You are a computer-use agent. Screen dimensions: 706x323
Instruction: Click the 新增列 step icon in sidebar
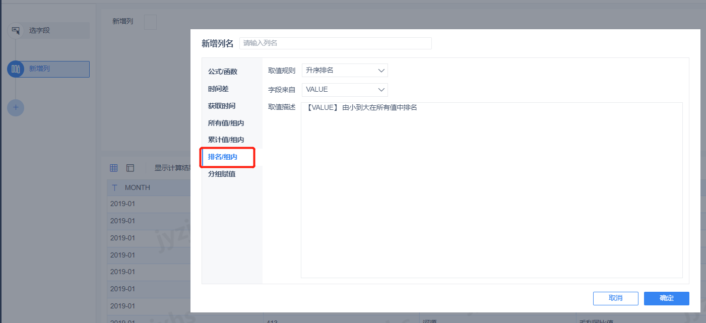(16, 69)
